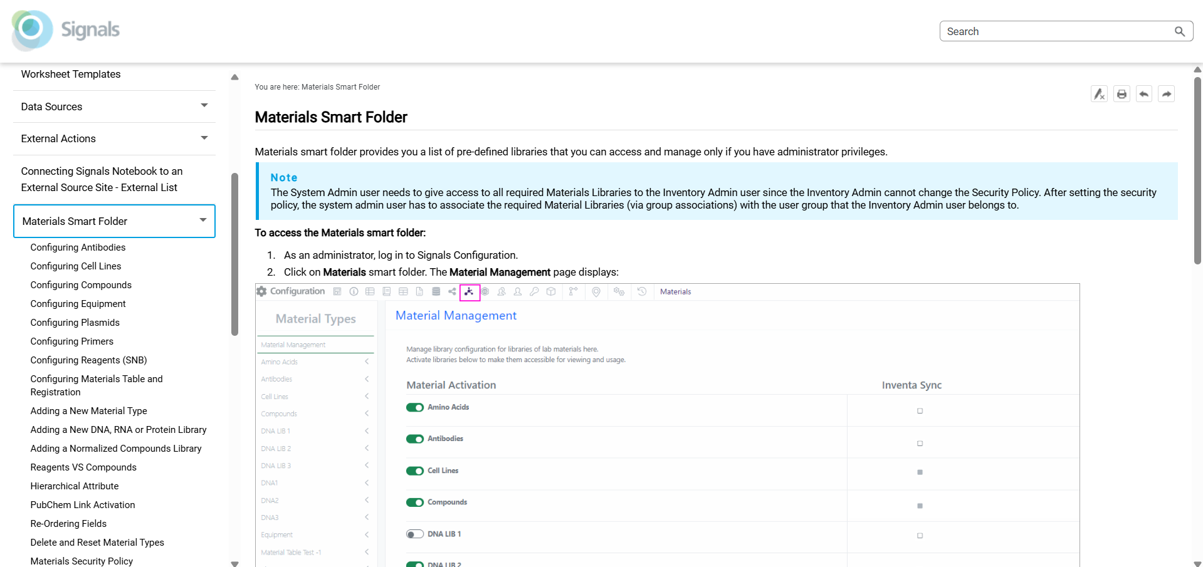
Task: Click the remove search highlights icon
Action: (x=1099, y=94)
